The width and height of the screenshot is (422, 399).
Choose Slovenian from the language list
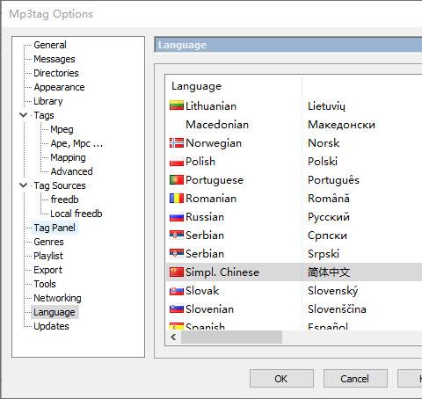pyautogui.click(x=295, y=309)
